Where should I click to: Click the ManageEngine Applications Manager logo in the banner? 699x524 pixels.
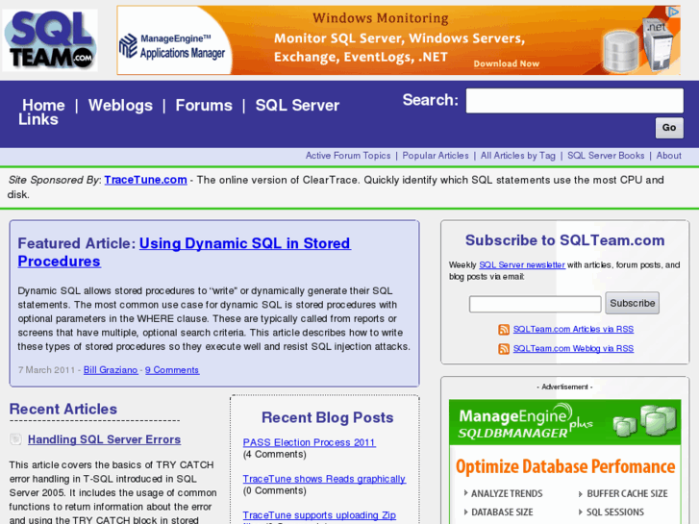pos(172,46)
